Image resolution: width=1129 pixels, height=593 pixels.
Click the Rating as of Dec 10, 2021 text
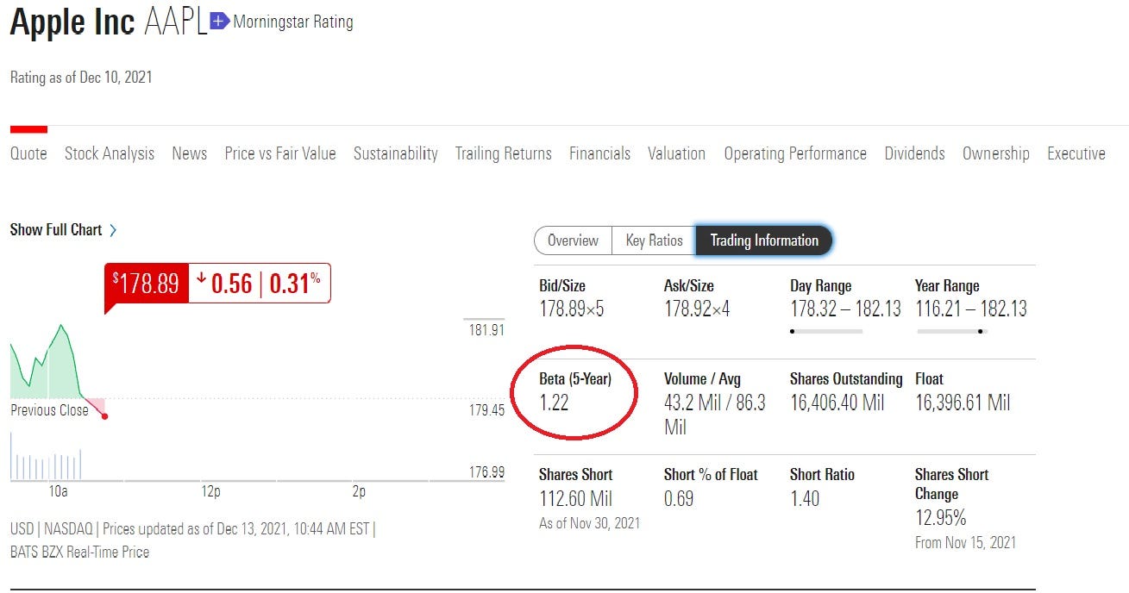81,78
